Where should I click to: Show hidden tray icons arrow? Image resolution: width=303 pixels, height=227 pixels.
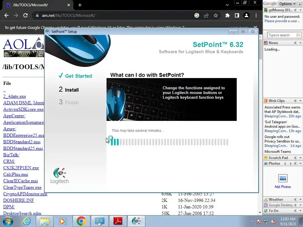coord(252,221)
